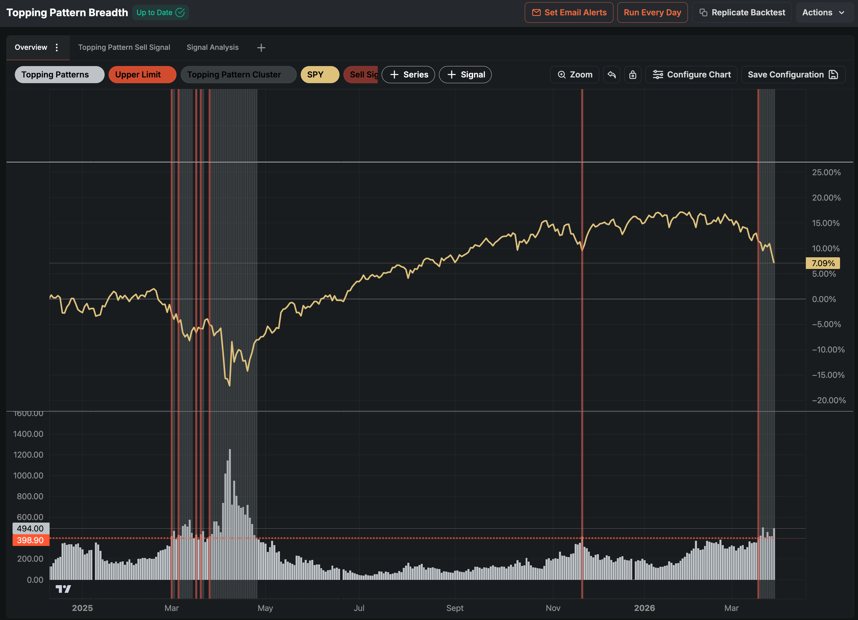Image resolution: width=858 pixels, height=620 pixels.
Task: Click the Up to Date checkmark badge
Action: pyautogui.click(x=160, y=12)
